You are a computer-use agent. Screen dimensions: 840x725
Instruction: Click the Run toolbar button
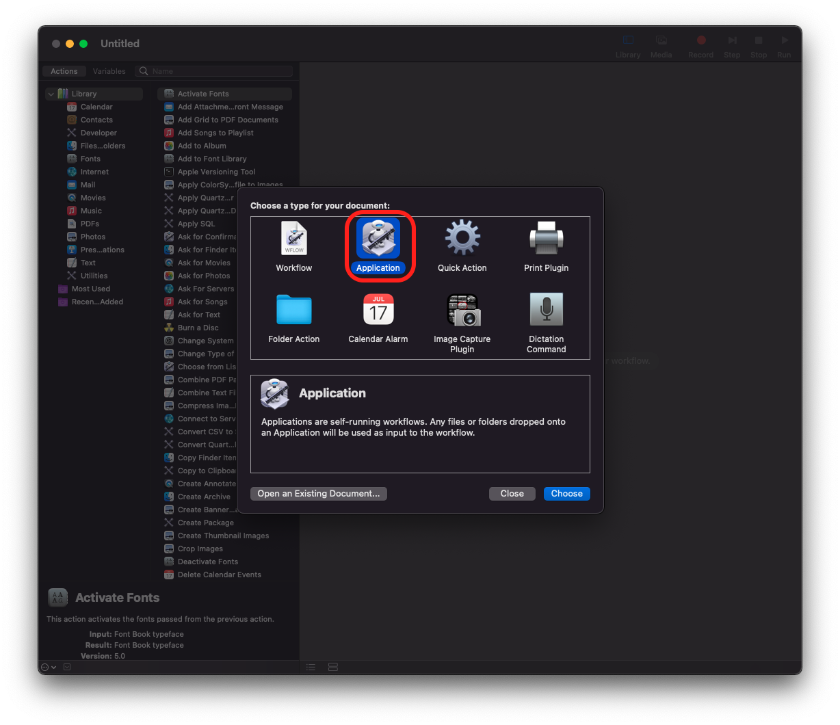pyautogui.click(x=785, y=47)
